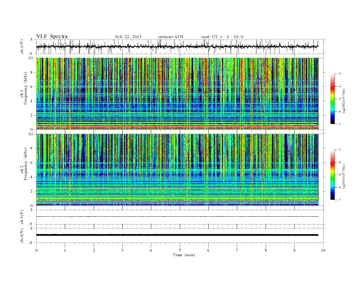Click the 'ch.1(V)' waveform axis label
This screenshot has height=281, width=364.
22,46
